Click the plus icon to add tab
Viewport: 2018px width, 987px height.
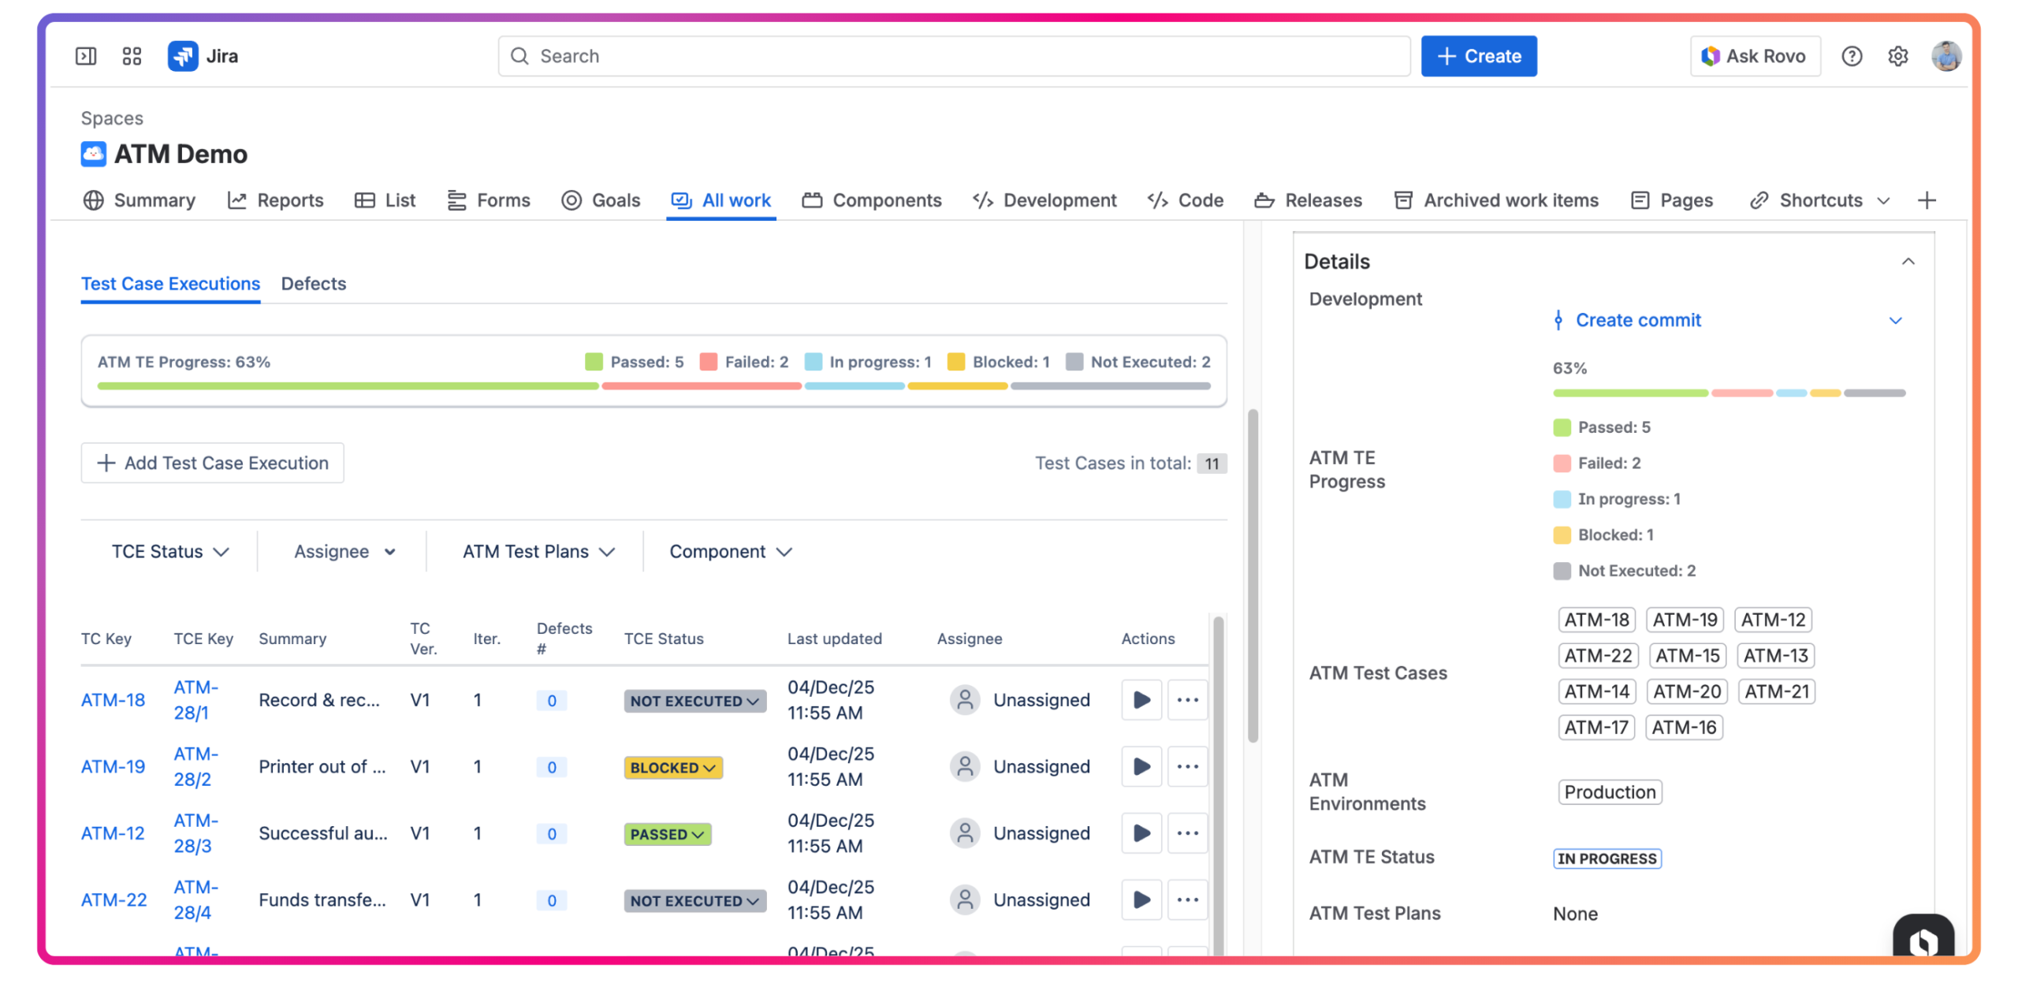[x=1926, y=200]
